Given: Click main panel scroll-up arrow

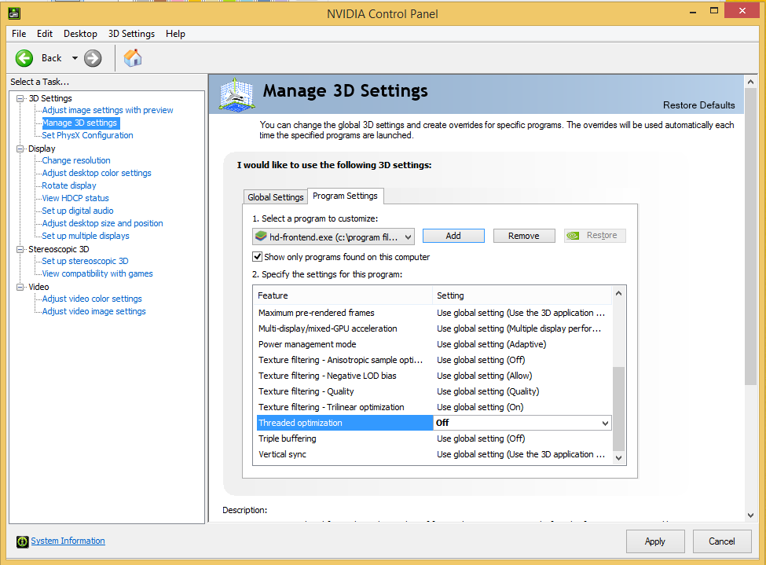Looking at the screenshot, I should point(751,82).
